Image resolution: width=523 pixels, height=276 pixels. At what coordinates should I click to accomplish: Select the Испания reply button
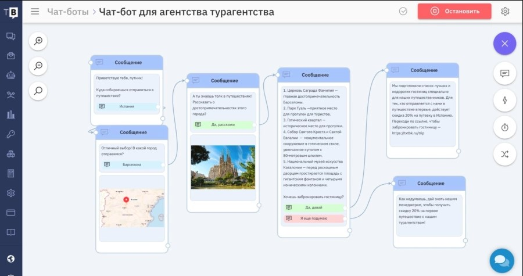[127, 106]
